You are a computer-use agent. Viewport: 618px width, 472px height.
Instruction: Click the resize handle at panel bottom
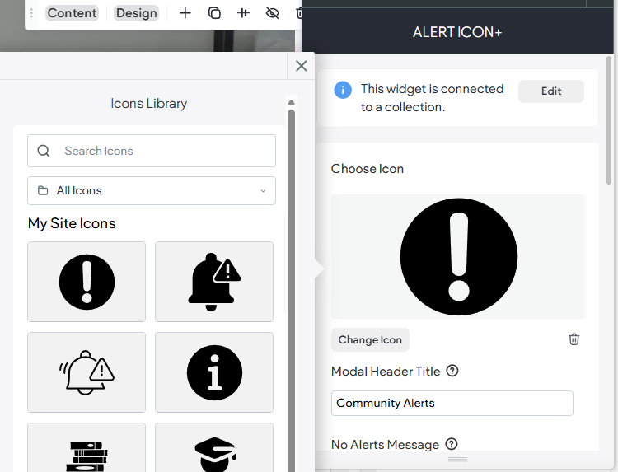tap(457, 460)
